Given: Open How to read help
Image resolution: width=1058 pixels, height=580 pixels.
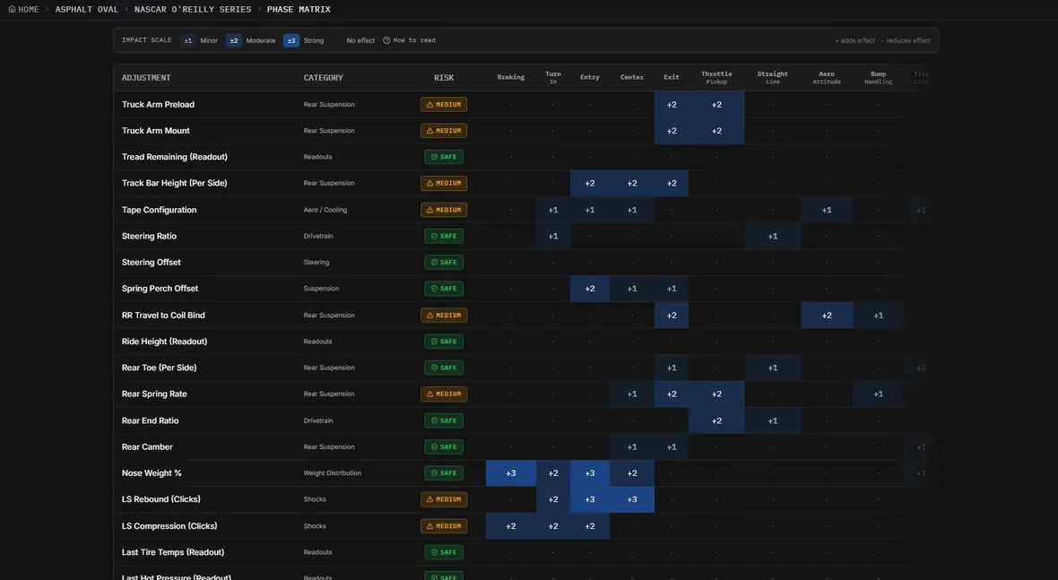Looking at the screenshot, I should [410, 40].
